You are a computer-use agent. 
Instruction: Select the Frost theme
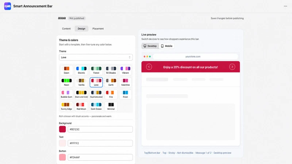point(125,94)
